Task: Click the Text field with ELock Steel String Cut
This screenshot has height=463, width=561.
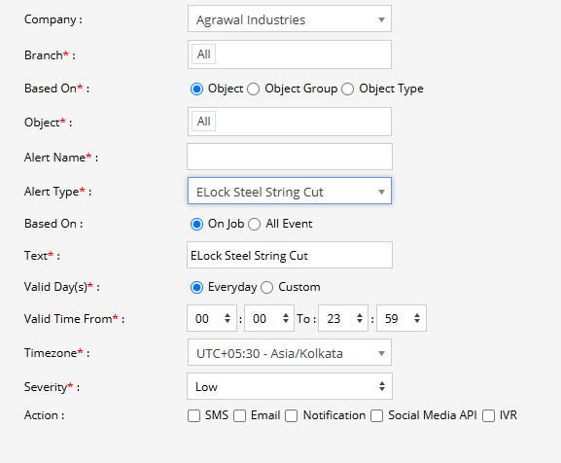Action: coord(290,255)
